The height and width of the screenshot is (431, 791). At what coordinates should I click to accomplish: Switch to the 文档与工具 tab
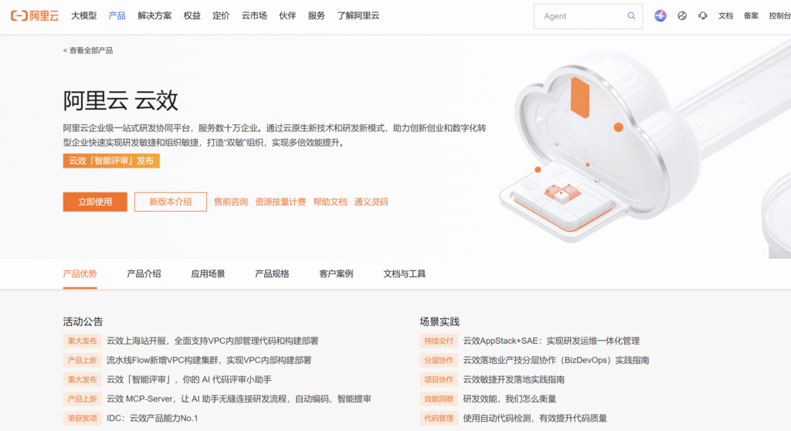[404, 273]
